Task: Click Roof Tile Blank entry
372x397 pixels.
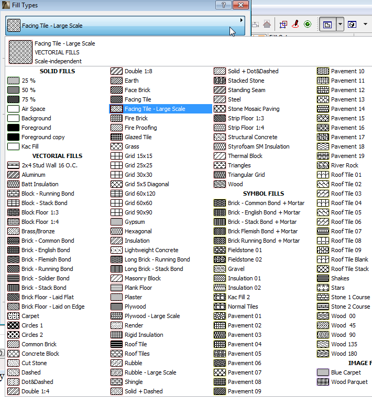Action: [x=349, y=259]
